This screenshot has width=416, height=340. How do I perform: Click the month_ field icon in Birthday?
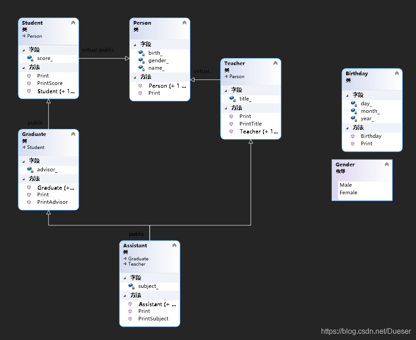click(353, 111)
